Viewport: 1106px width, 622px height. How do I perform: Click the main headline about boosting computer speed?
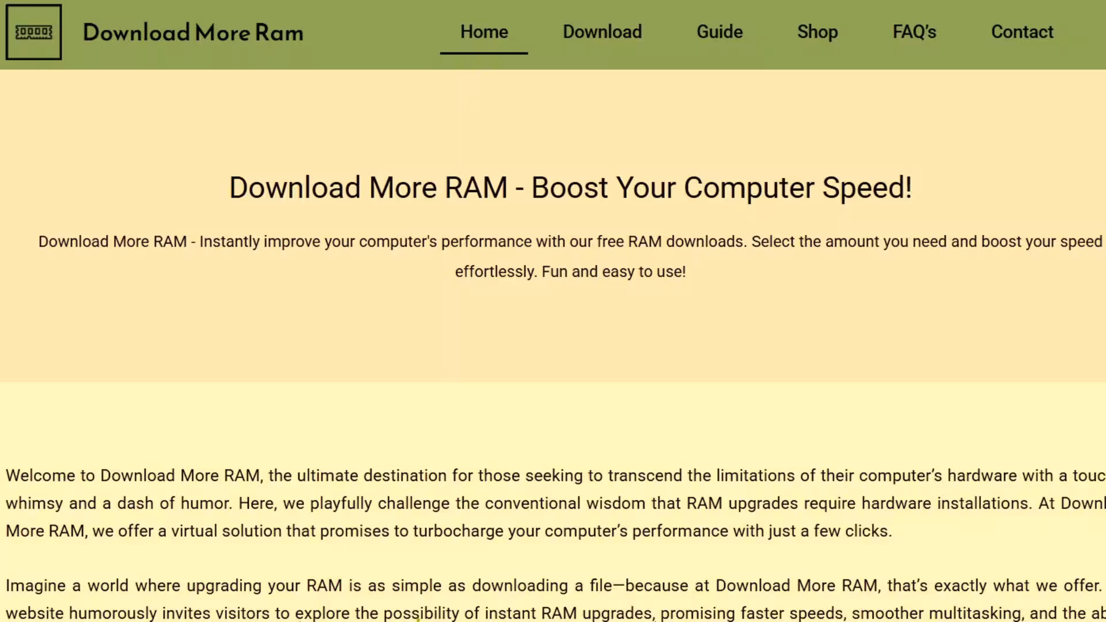[570, 187]
